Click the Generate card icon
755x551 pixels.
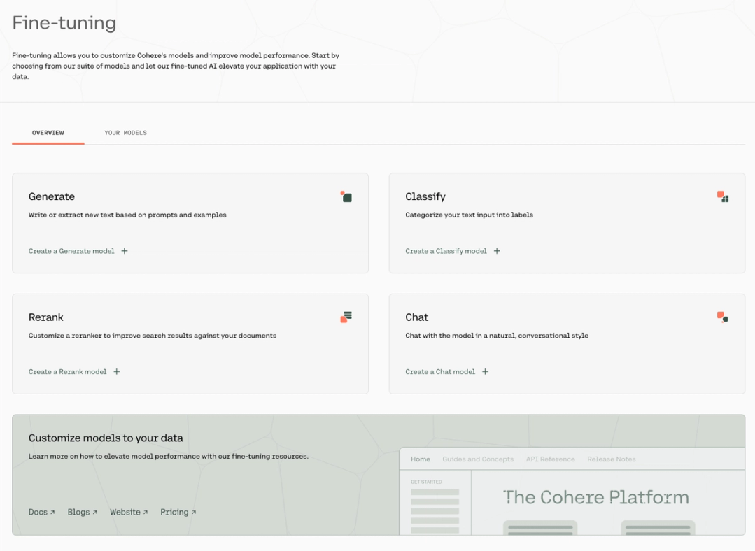(x=346, y=196)
